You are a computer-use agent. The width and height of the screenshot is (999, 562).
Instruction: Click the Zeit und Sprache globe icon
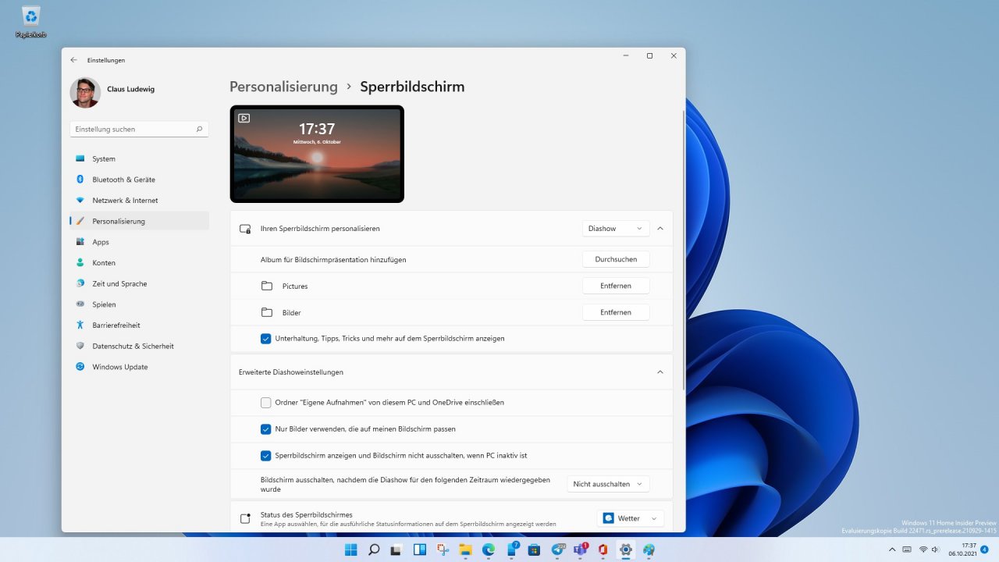pyautogui.click(x=80, y=283)
